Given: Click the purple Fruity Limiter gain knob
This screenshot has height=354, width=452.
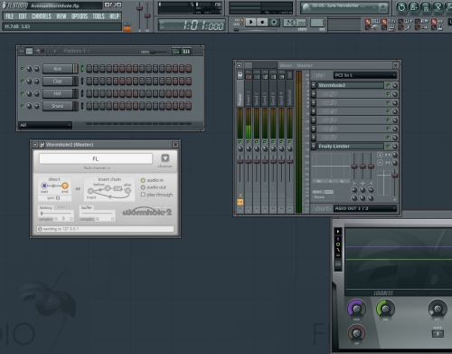Looking at the screenshot, I should 356,309.
